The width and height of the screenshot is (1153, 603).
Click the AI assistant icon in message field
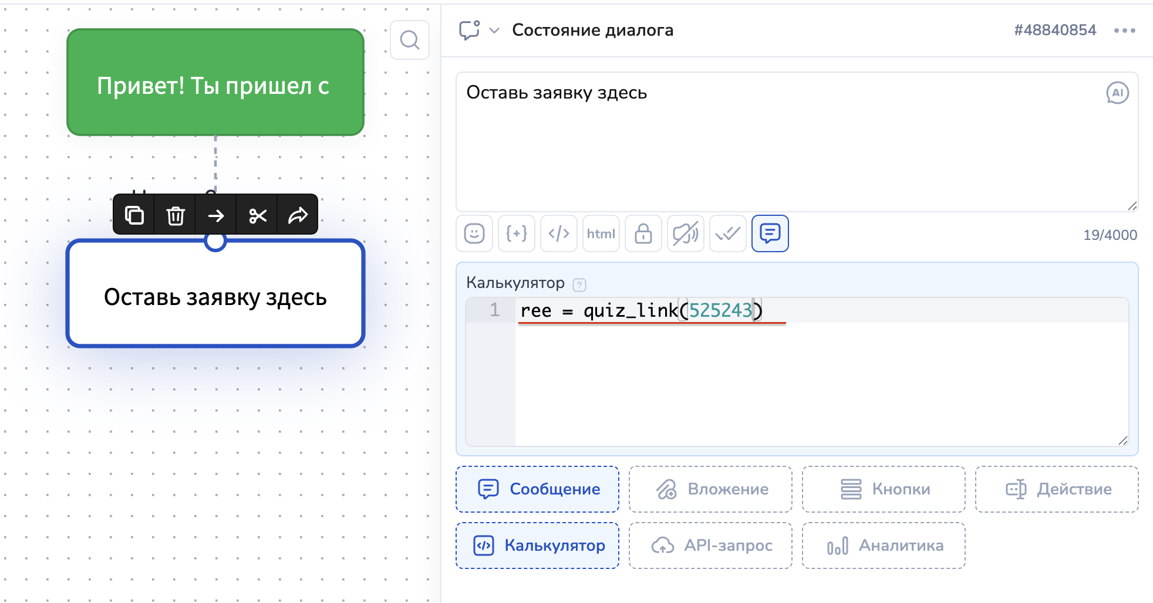coord(1117,93)
